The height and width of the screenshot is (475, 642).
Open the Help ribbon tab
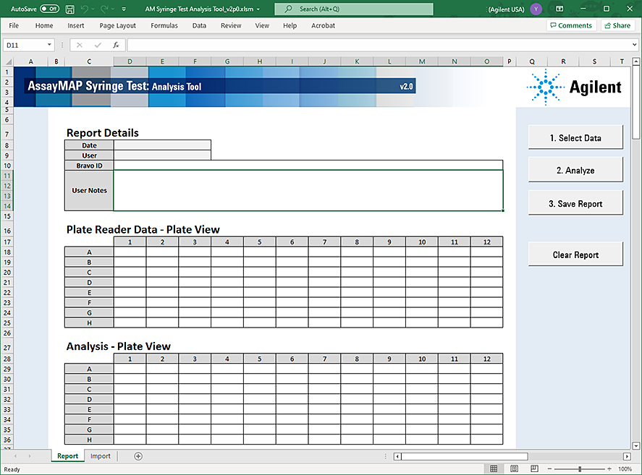click(x=290, y=25)
